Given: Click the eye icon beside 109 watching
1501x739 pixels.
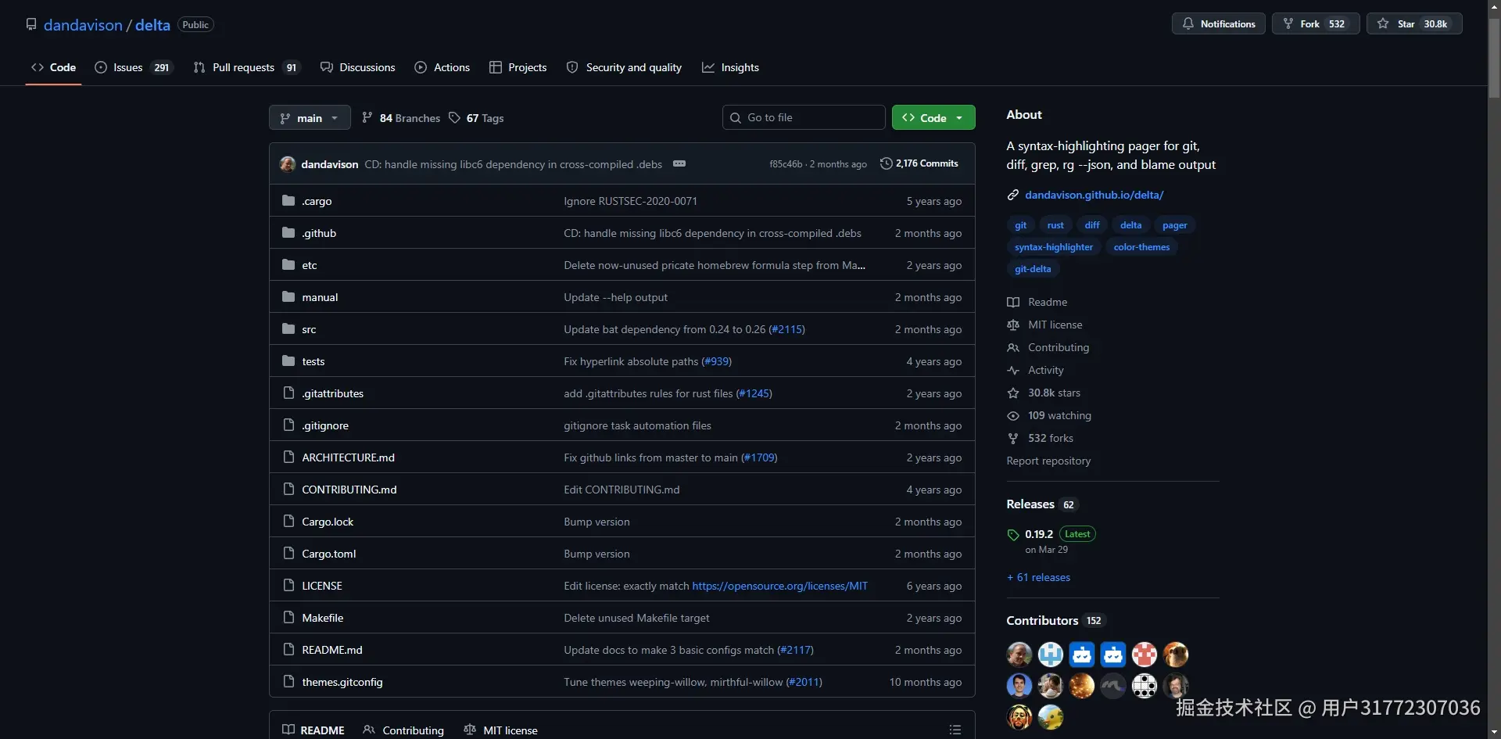Looking at the screenshot, I should [1013, 416].
